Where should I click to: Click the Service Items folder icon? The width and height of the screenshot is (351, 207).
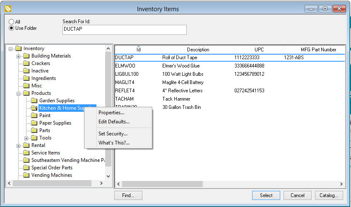pyautogui.click(x=26, y=153)
